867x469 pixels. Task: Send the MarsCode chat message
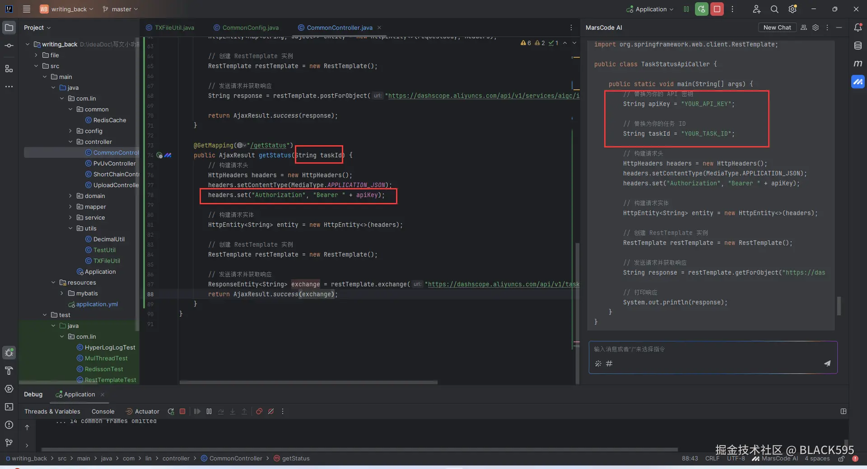(827, 363)
